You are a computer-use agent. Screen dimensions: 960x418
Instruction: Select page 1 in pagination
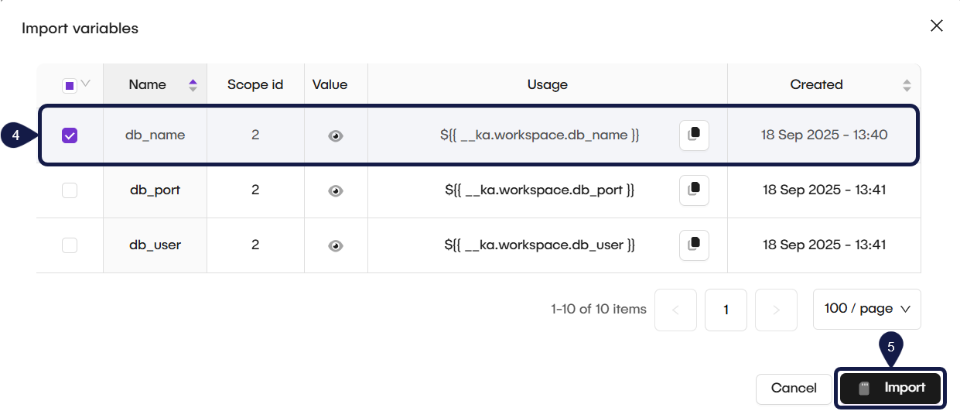(x=726, y=310)
